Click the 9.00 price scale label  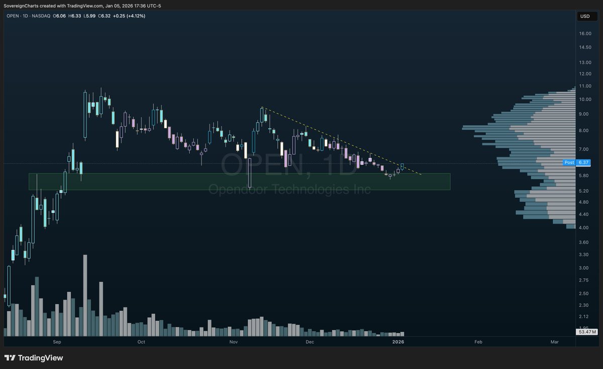point(584,114)
